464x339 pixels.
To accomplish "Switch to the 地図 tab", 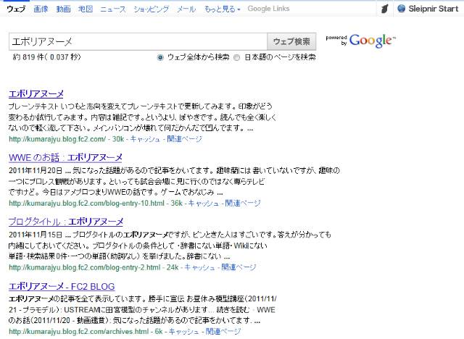I will [86, 9].
